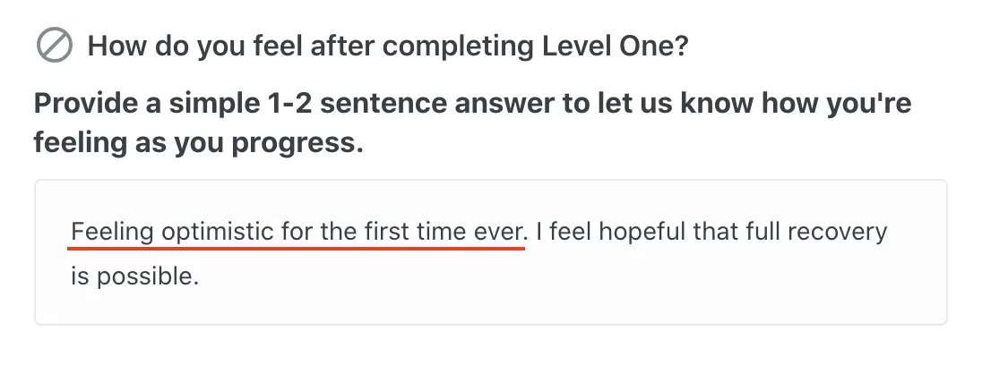This screenshot has width=982, height=365.
Task: Click the empty area right of 'is possible.'
Action: coord(564,276)
